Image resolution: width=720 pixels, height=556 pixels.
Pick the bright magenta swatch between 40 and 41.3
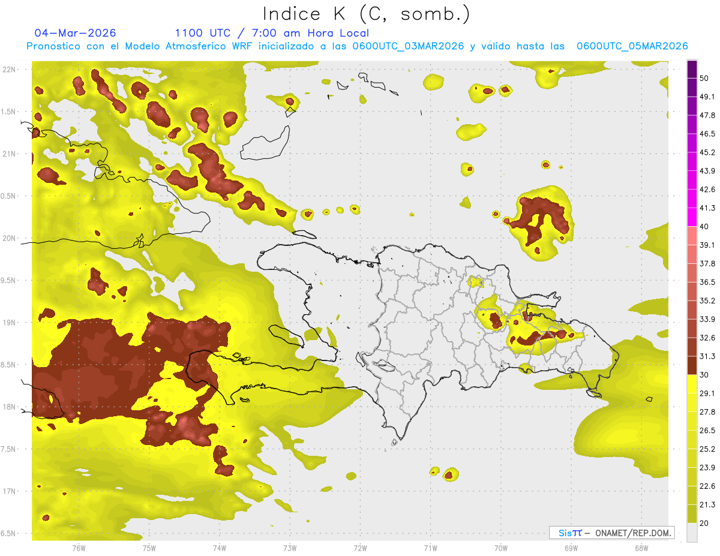(x=692, y=217)
